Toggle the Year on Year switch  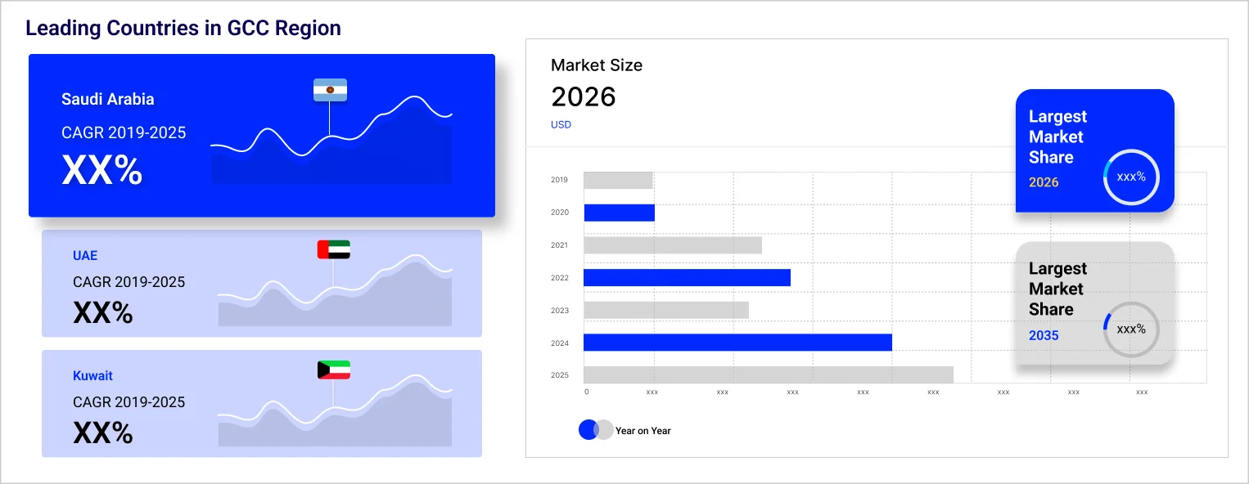(x=595, y=430)
